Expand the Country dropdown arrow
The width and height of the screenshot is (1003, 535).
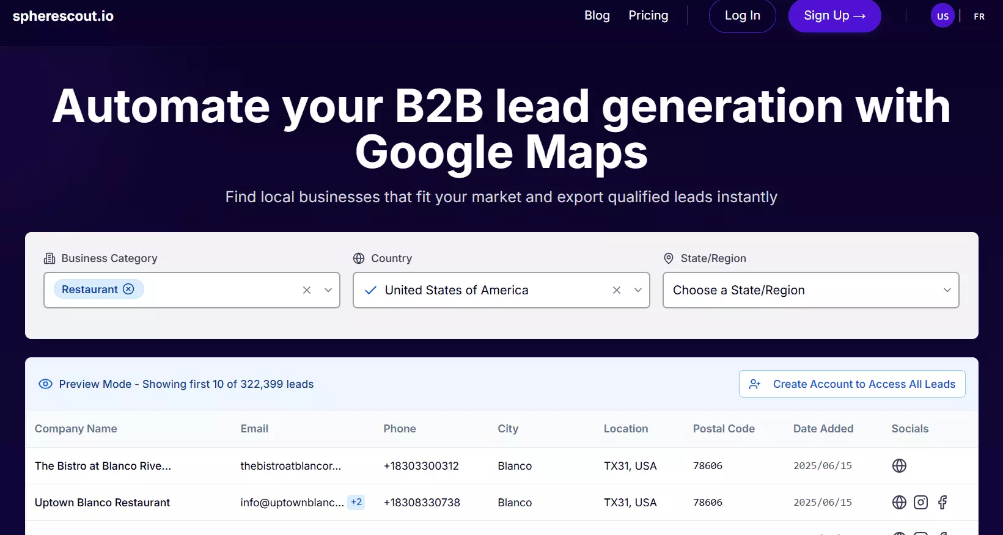click(638, 290)
